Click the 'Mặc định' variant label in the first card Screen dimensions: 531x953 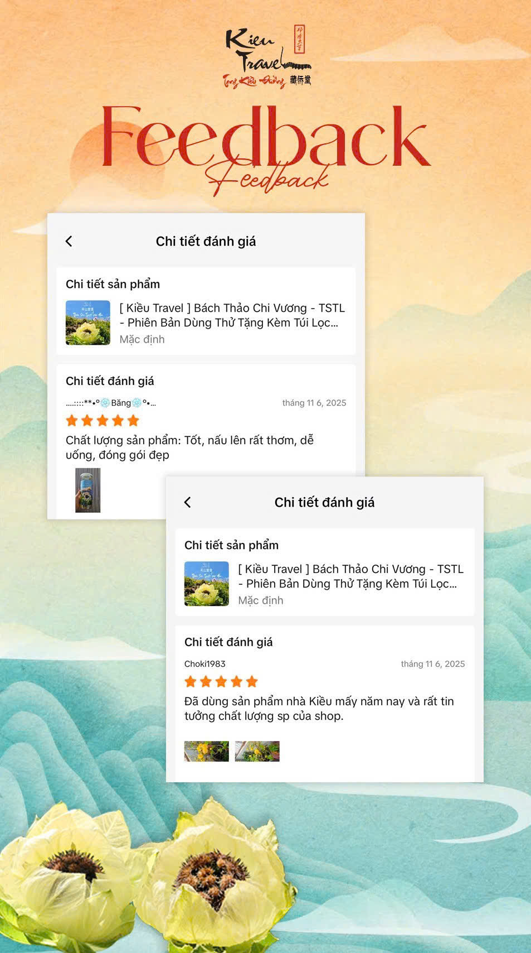pyautogui.click(x=142, y=339)
